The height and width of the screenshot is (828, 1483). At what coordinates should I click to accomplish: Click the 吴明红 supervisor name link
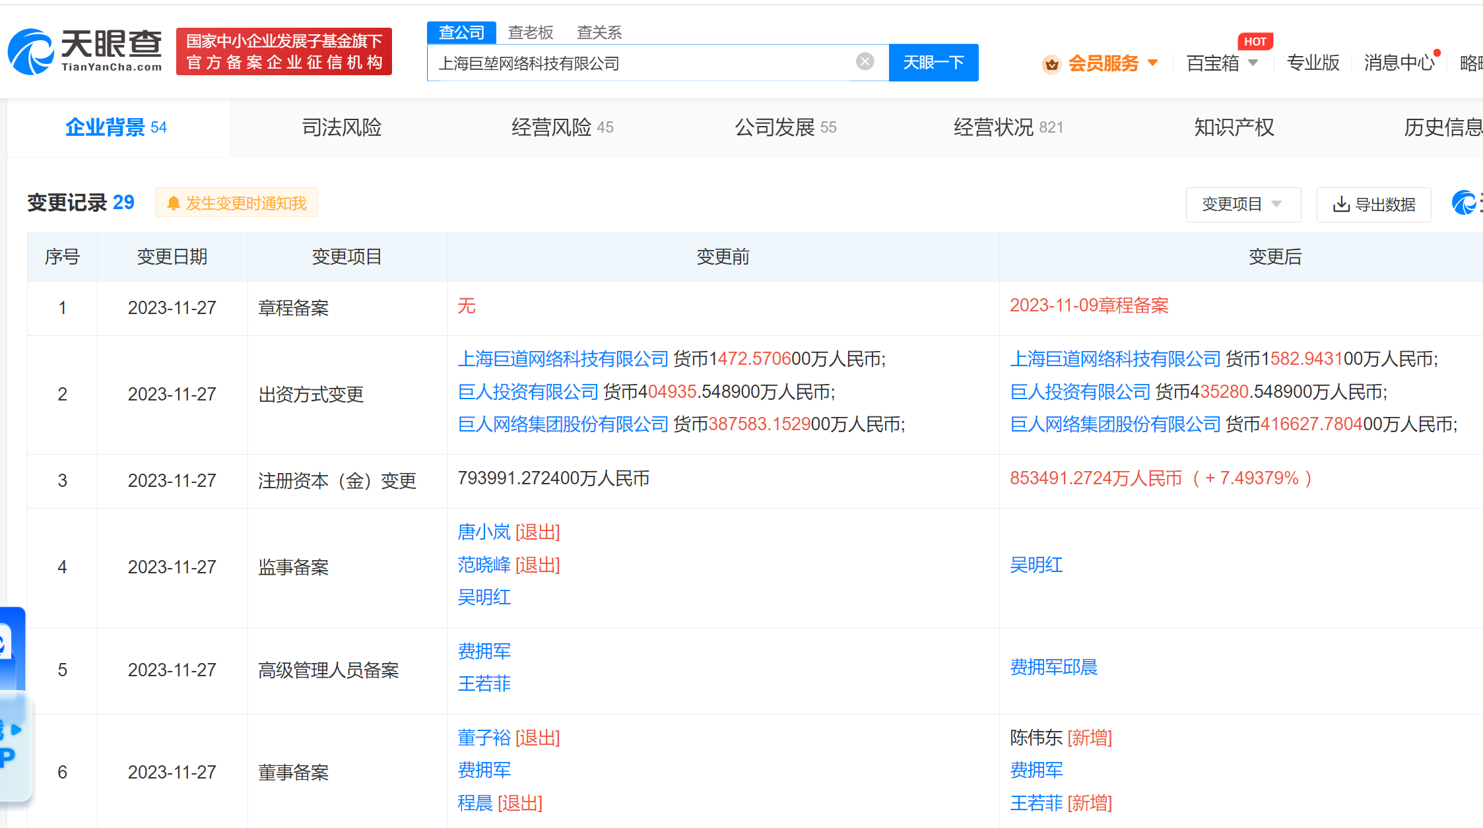(1036, 565)
